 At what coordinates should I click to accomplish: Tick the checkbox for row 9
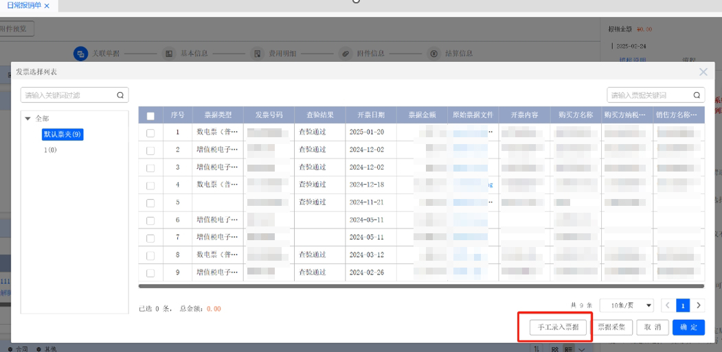[150, 272]
